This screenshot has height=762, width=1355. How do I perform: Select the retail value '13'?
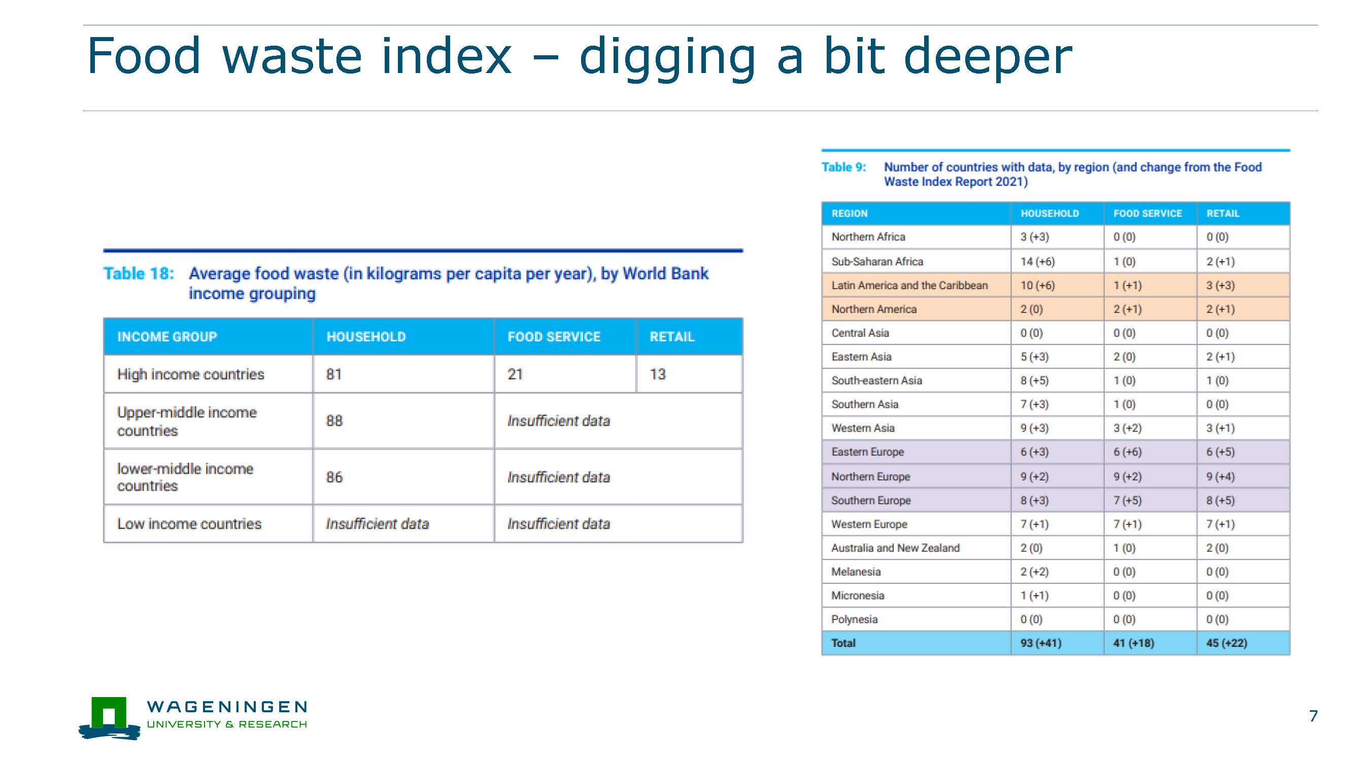point(658,374)
